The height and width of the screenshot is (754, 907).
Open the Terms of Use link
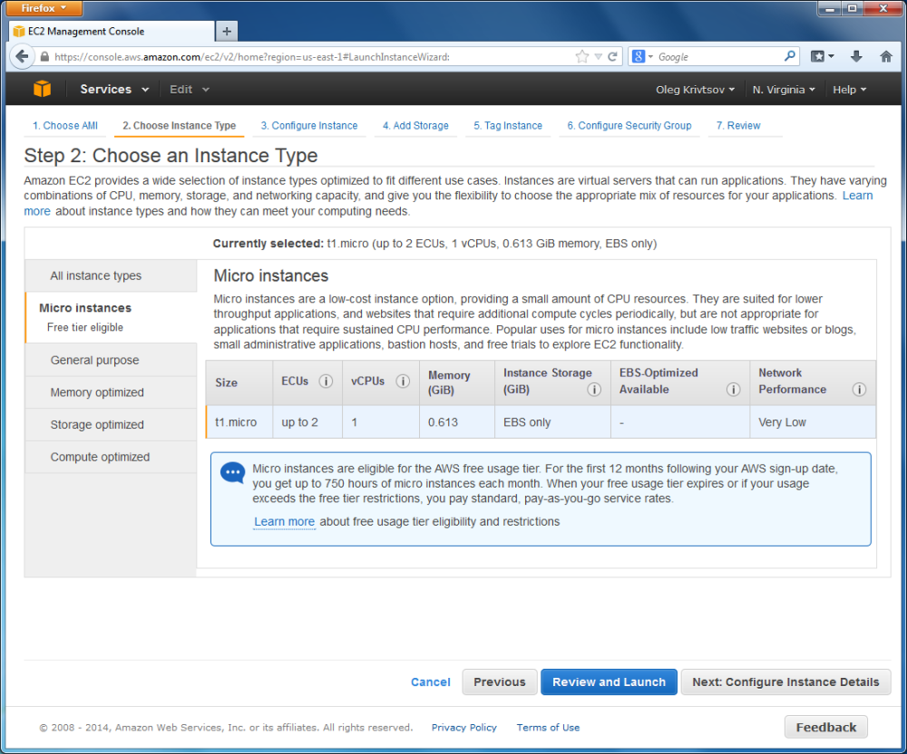click(x=548, y=728)
